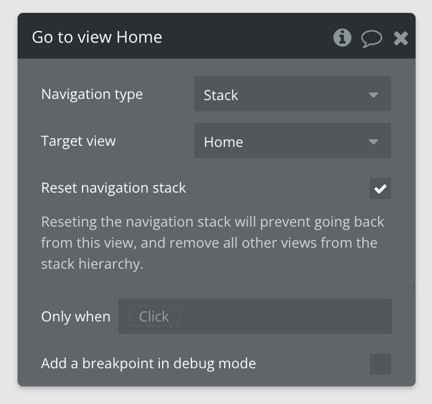Image resolution: width=432 pixels, height=404 pixels.
Task: Open the Navigation type dropdown showing Stack
Action: point(293,94)
